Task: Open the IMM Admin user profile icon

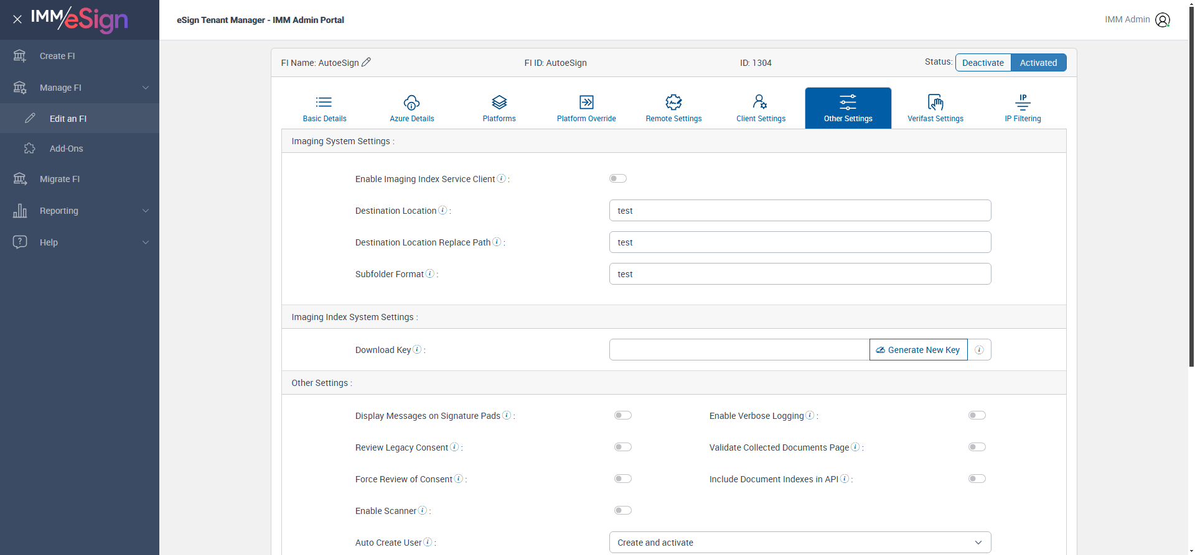Action: click(1162, 20)
